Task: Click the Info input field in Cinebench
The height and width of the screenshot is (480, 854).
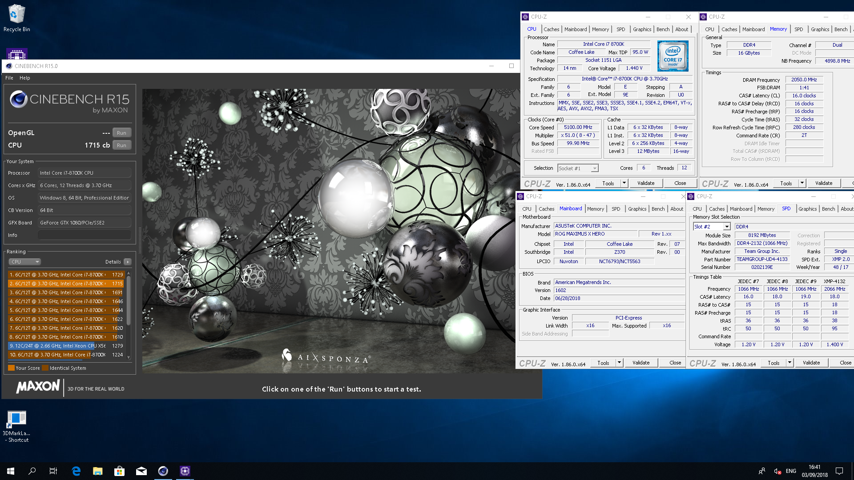Action: 85,235
